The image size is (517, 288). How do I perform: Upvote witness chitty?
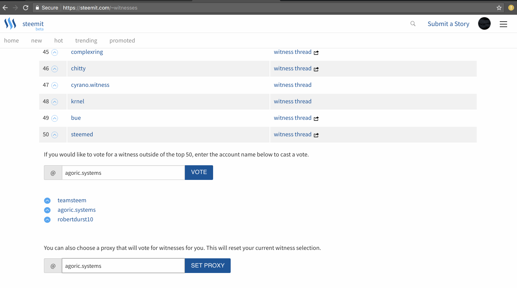tap(55, 69)
